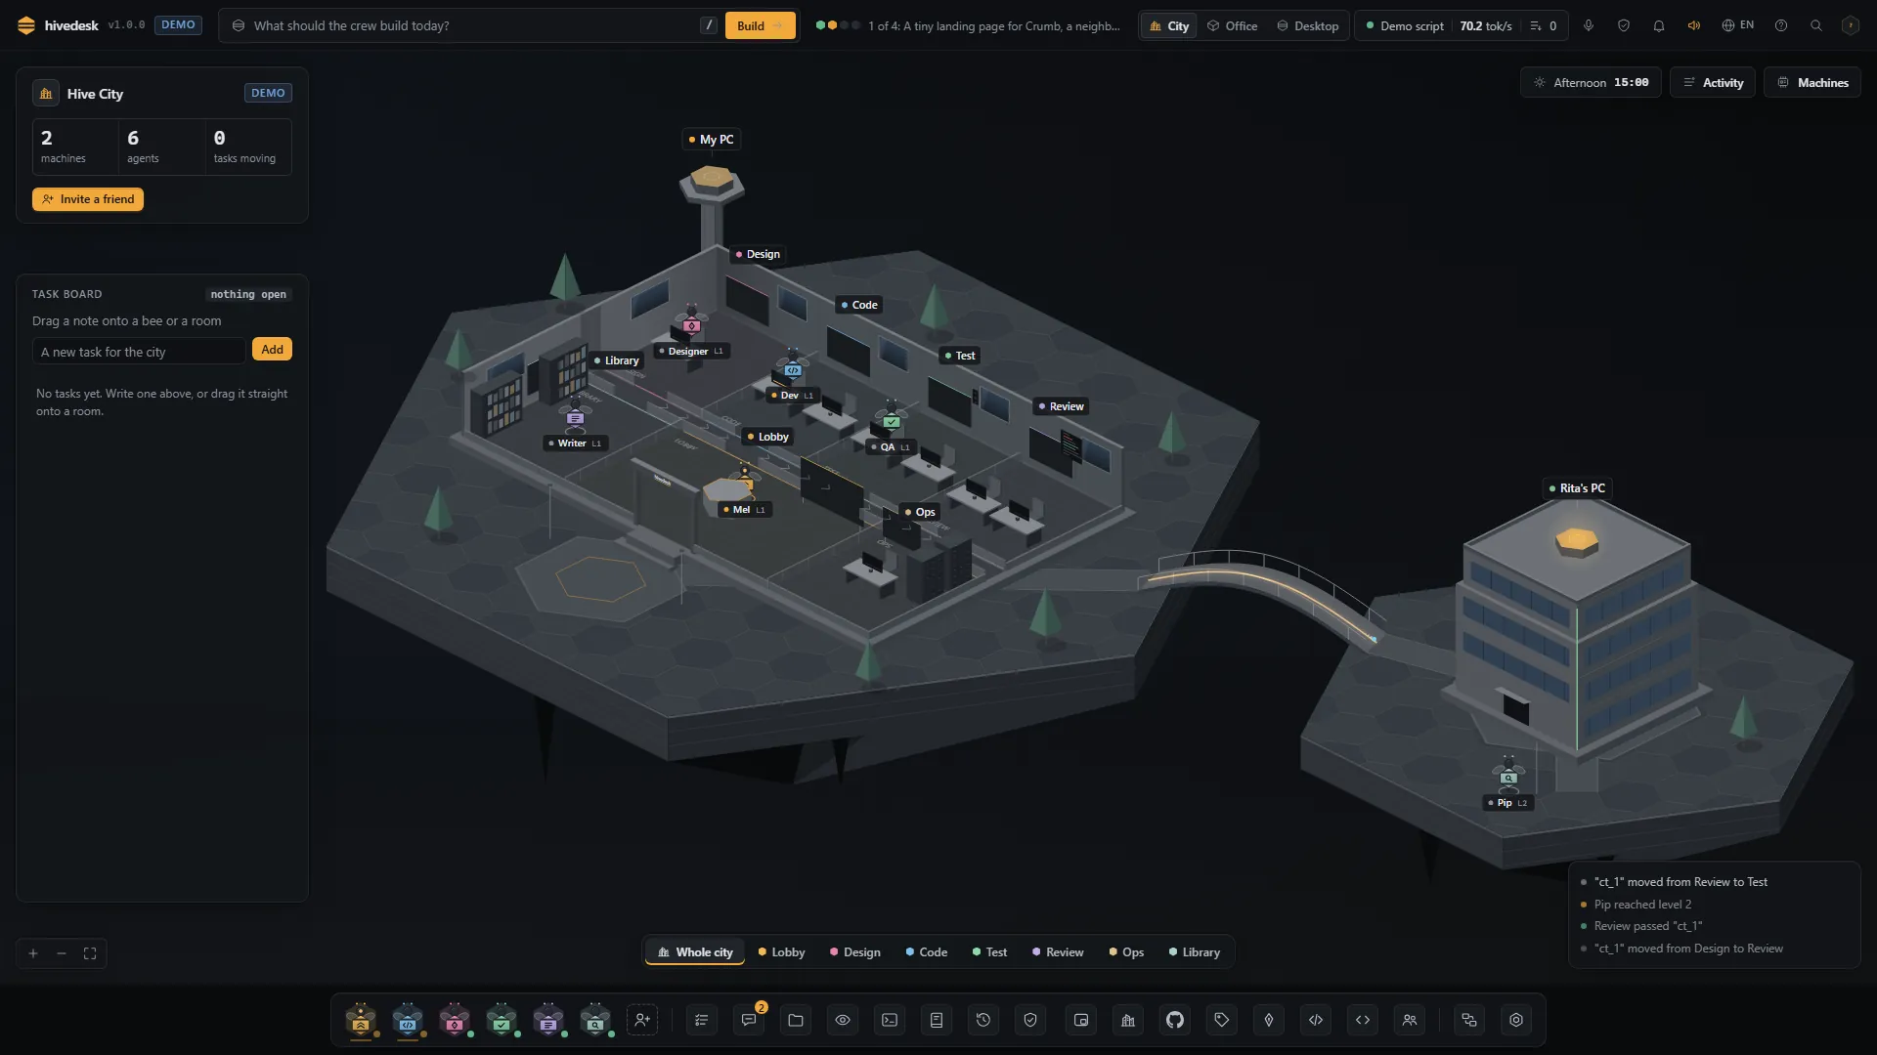Click the fit to screen icon
Screen dimensions: 1877x1055
click(90, 953)
